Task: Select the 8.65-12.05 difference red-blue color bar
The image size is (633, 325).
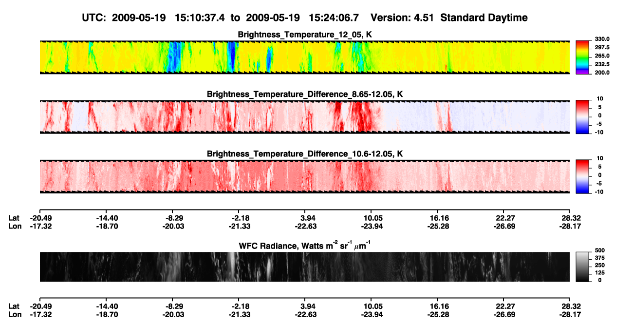Action: (x=583, y=117)
